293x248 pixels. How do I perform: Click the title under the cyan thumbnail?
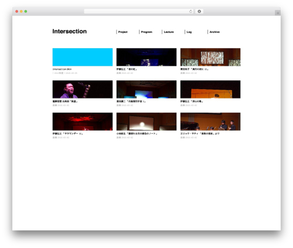tap(62, 69)
